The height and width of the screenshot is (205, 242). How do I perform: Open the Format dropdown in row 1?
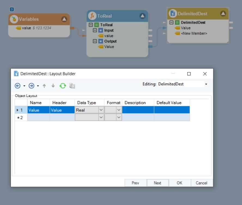tap(119, 110)
